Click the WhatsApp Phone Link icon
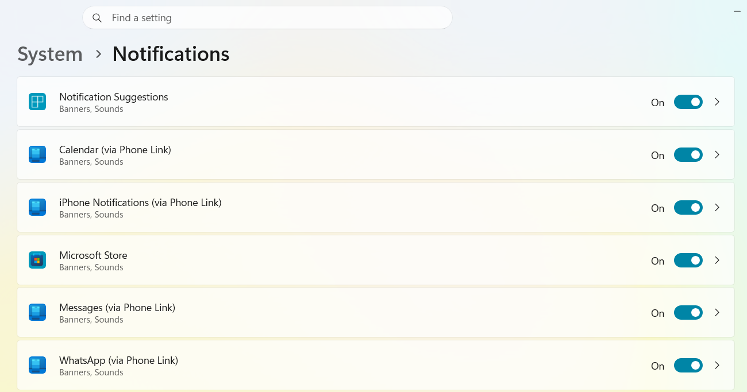The width and height of the screenshot is (747, 392). click(37, 365)
